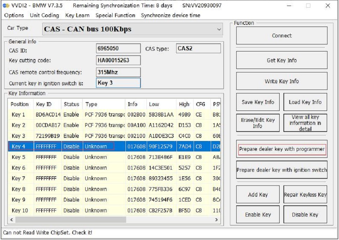
Task: Open the Options menu
Action: (x=14, y=15)
